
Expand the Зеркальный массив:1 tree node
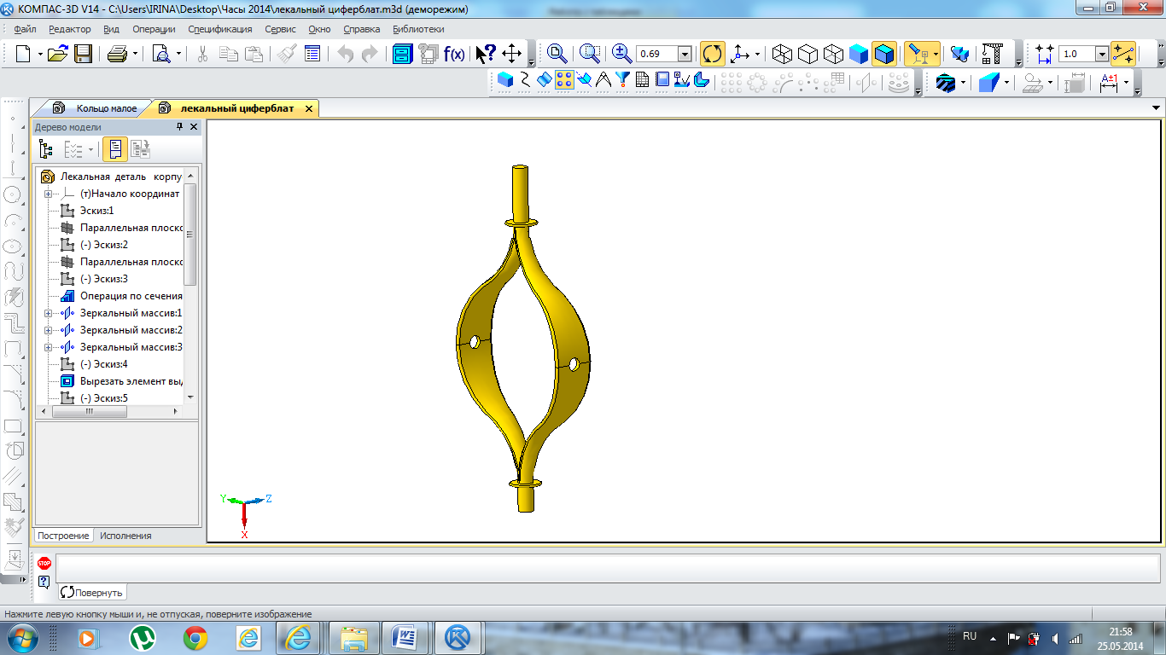pyautogui.click(x=49, y=313)
